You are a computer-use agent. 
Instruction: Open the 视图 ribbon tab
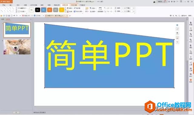tap(49, 5)
